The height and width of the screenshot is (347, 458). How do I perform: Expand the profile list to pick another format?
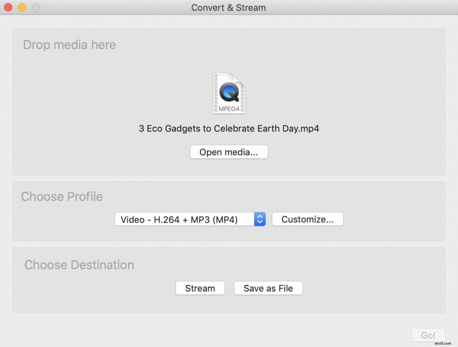coord(189,219)
